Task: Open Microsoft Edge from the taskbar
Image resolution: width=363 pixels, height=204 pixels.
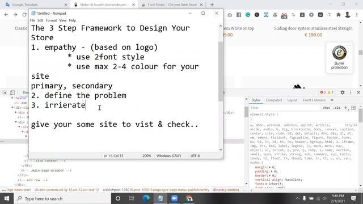Action: click(x=146, y=198)
